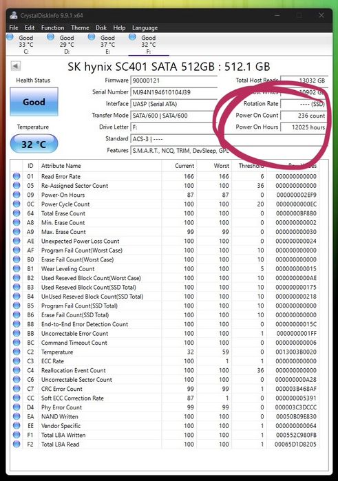
Task: Click the Serial Number field
Action: tap(173, 92)
